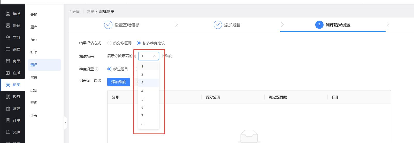
Task: Select the 学员 students icon
Action: pyautogui.click(x=8, y=37)
